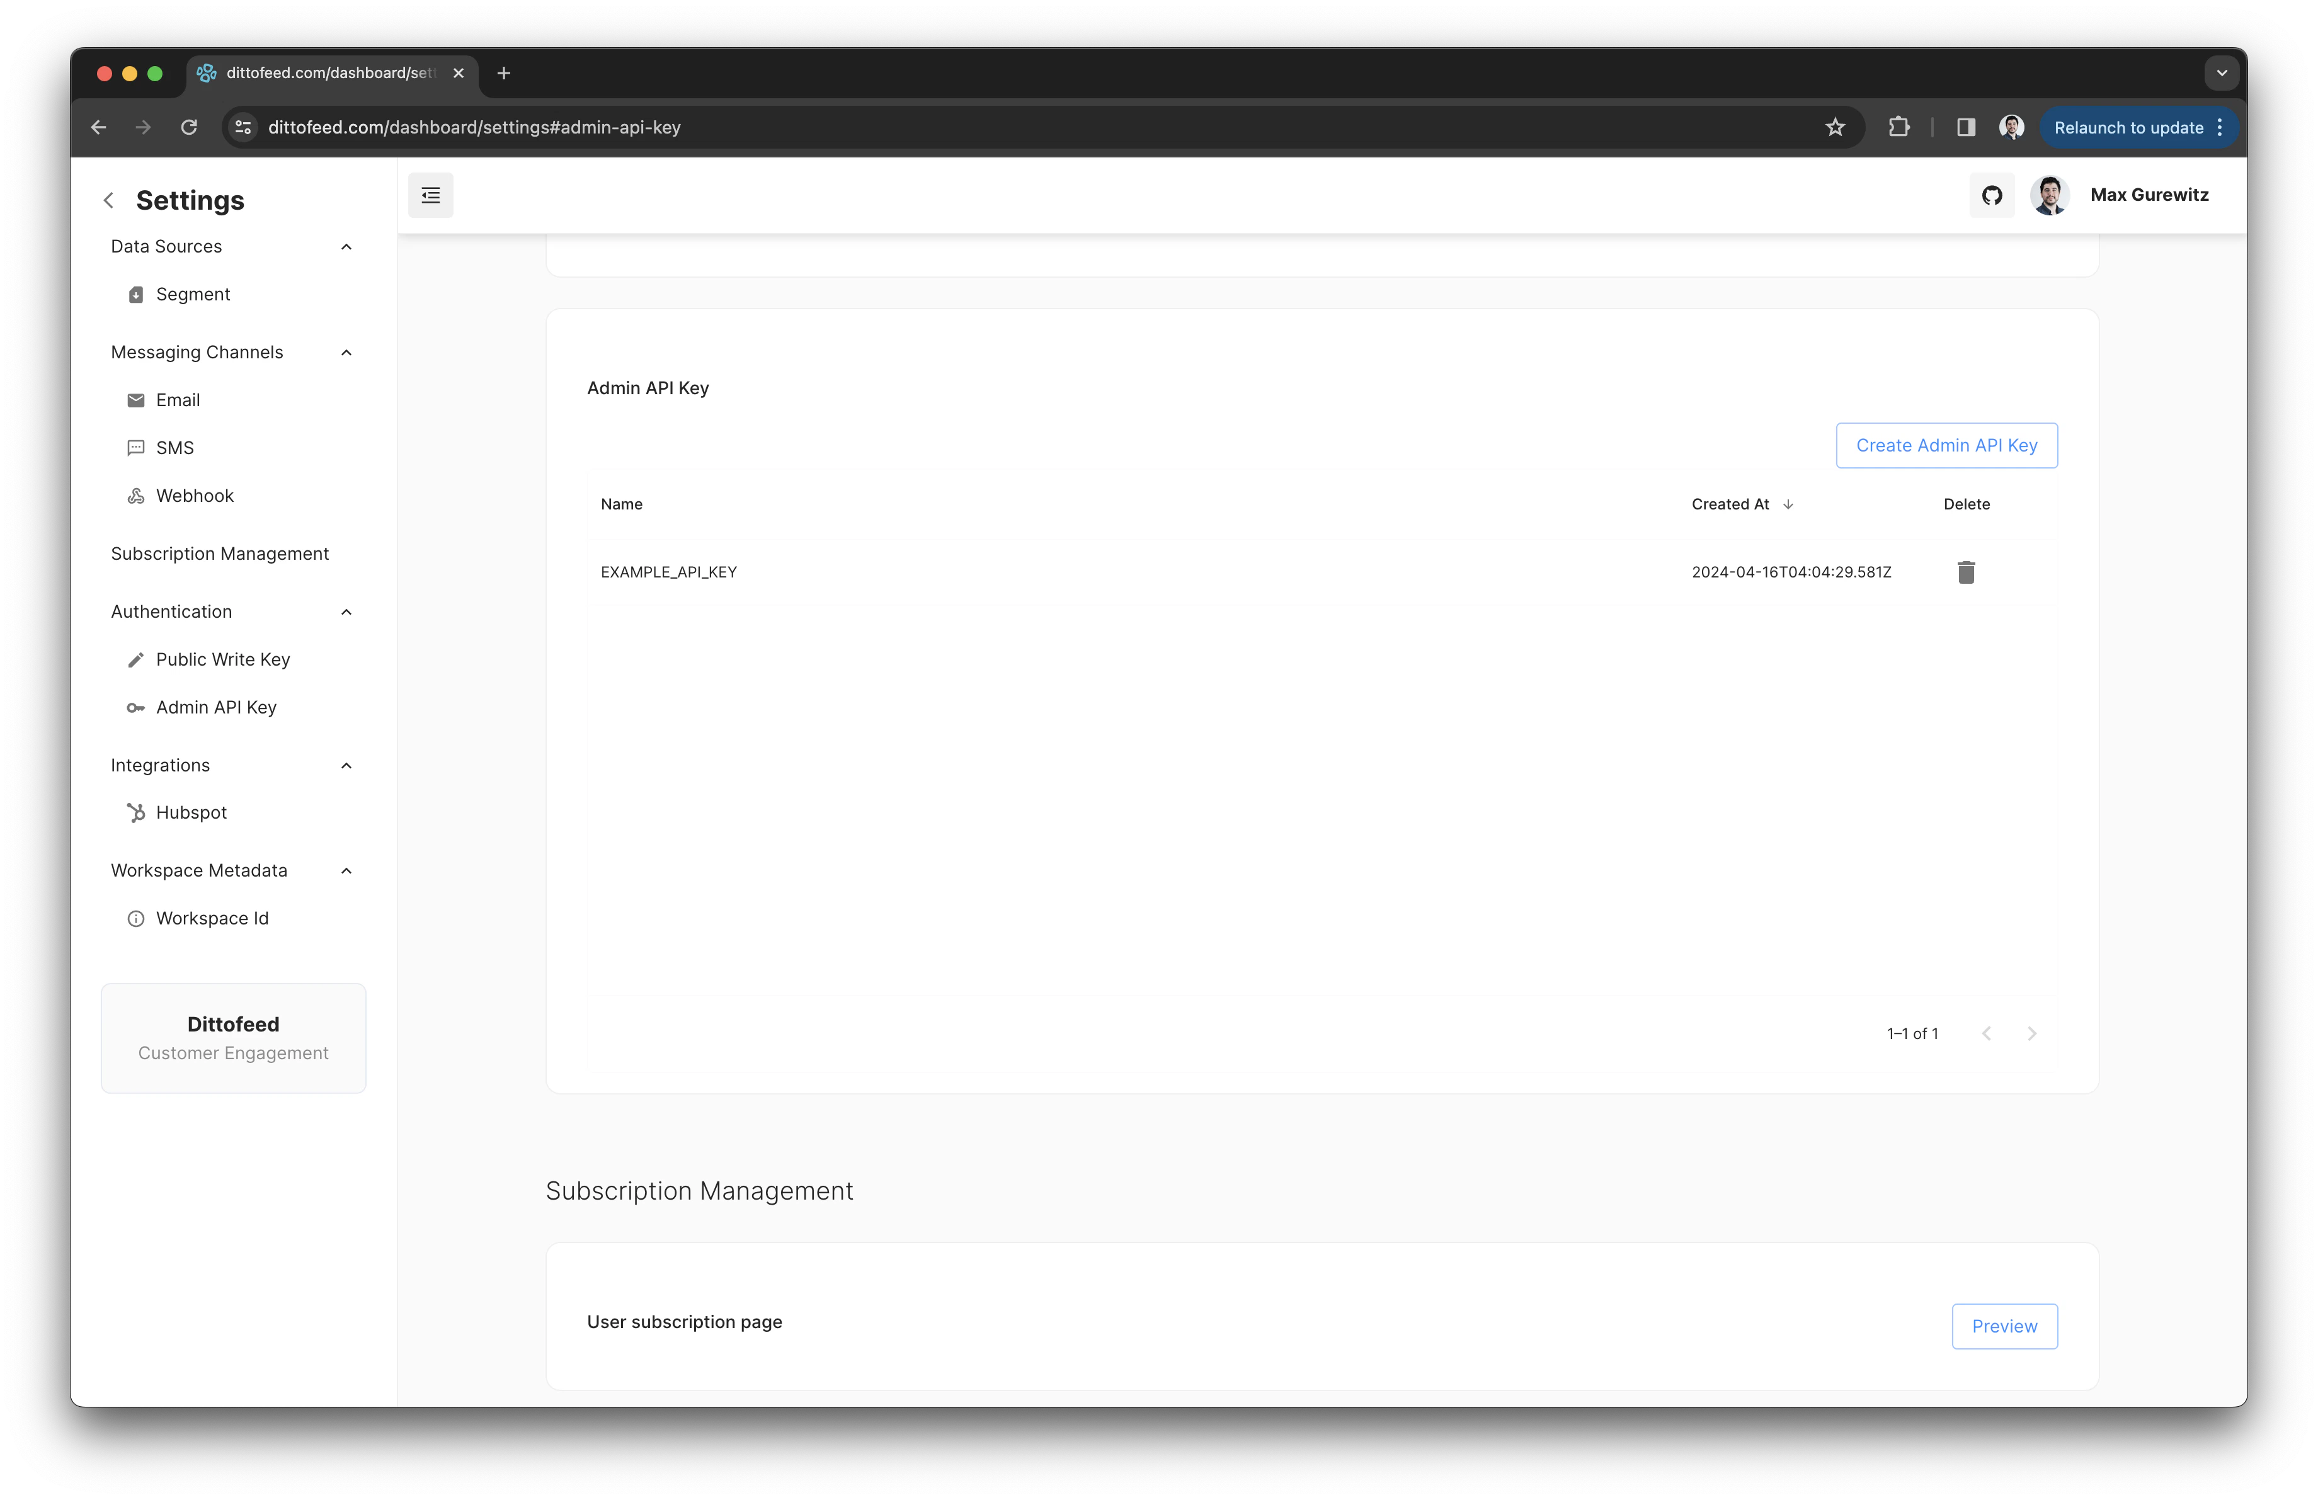
Task: Advance to the next table page
Action: pyautogui.click(x=2033, y=1033)
